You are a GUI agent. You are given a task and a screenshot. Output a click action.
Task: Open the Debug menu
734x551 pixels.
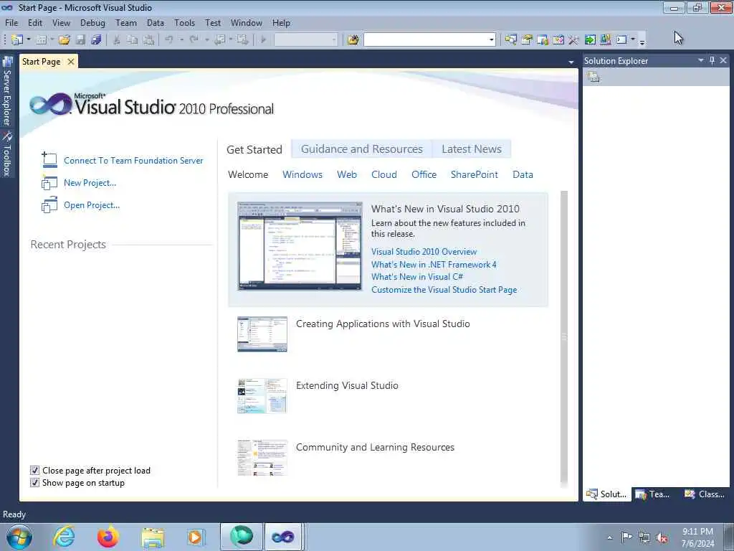pos(92,22)
